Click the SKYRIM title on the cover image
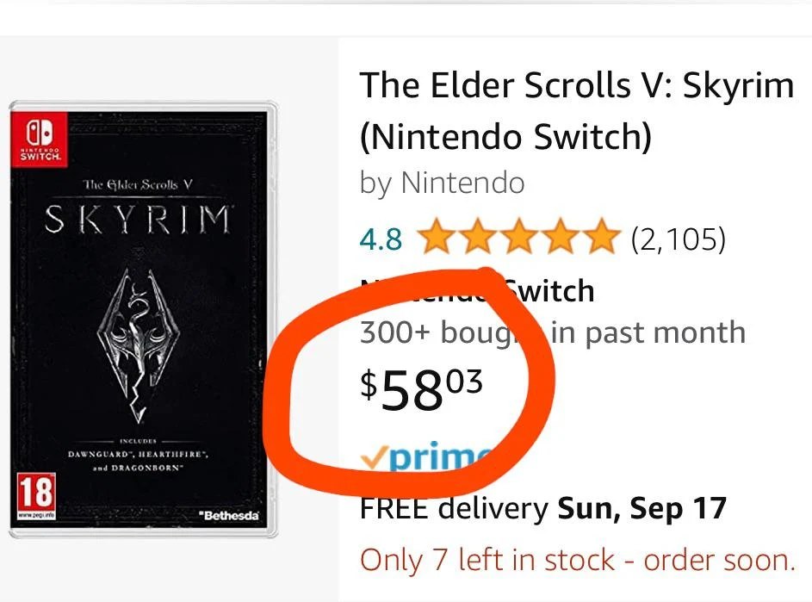The height and width of the screenshot is (602, 812). coord(139,220)
